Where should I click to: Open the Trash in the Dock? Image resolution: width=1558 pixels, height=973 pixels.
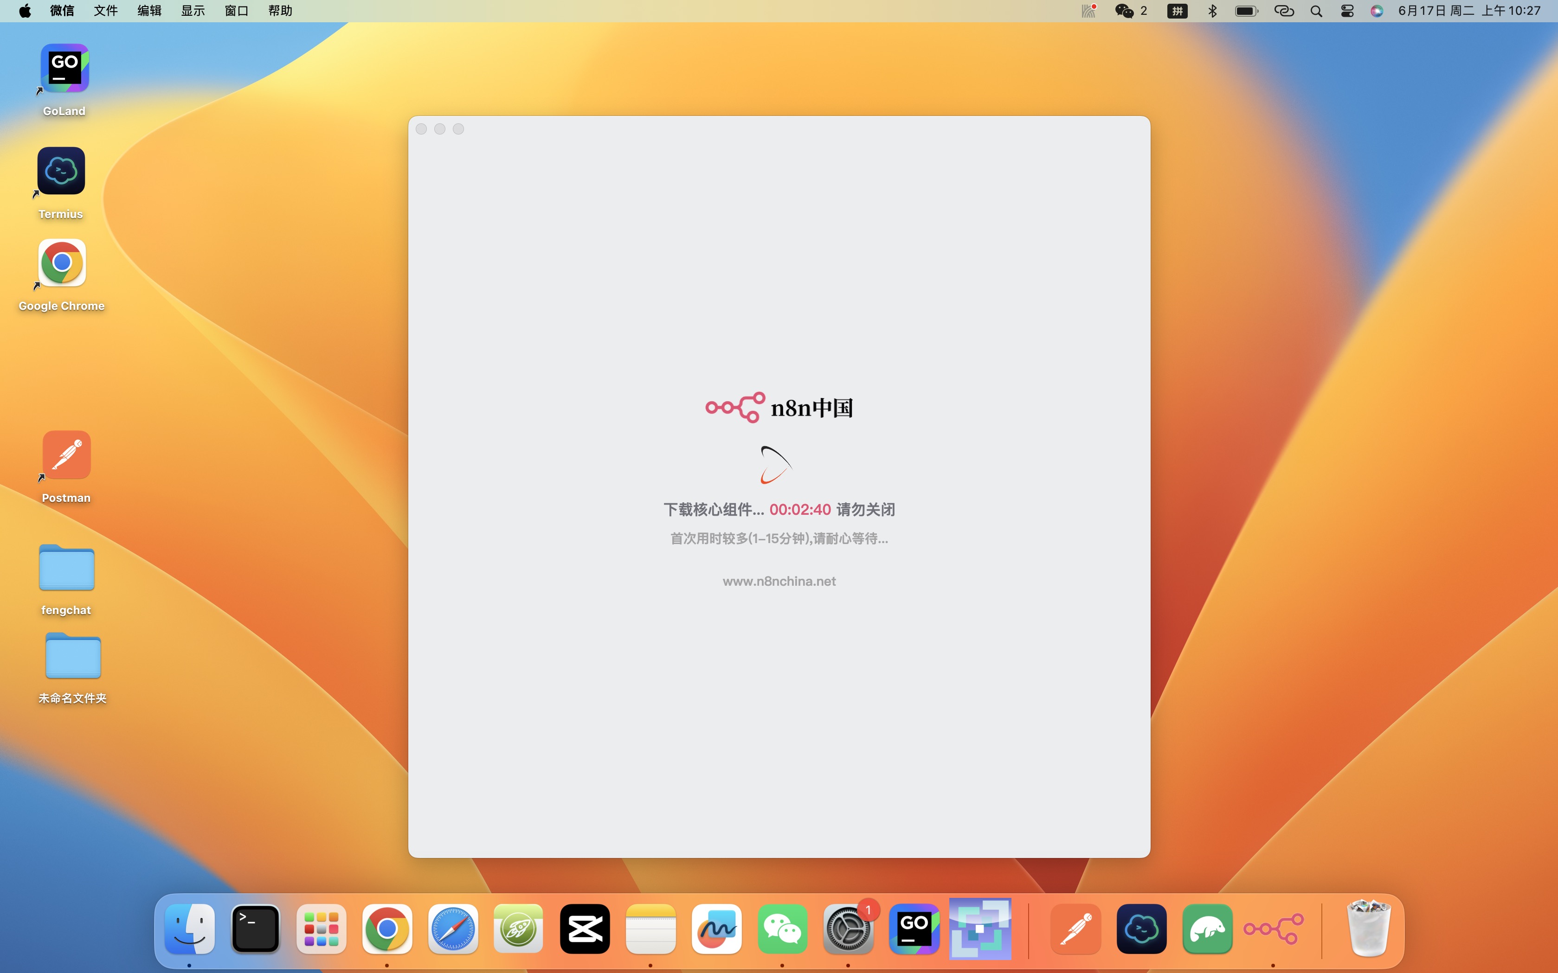click(1369, 928)
